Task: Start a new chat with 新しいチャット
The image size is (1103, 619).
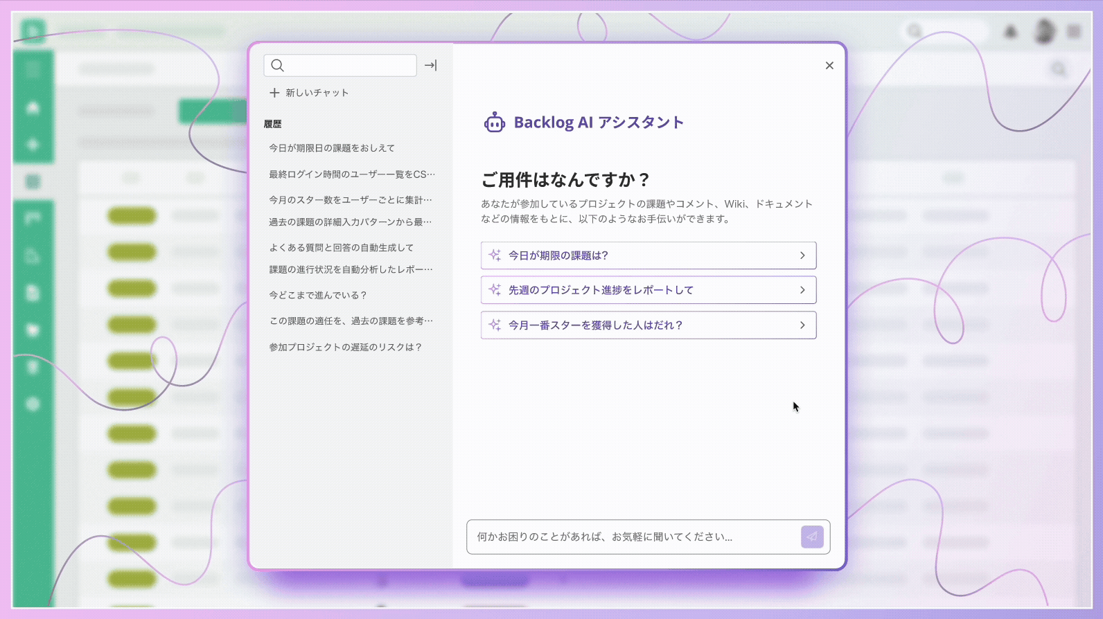Action: click(309, 93)
